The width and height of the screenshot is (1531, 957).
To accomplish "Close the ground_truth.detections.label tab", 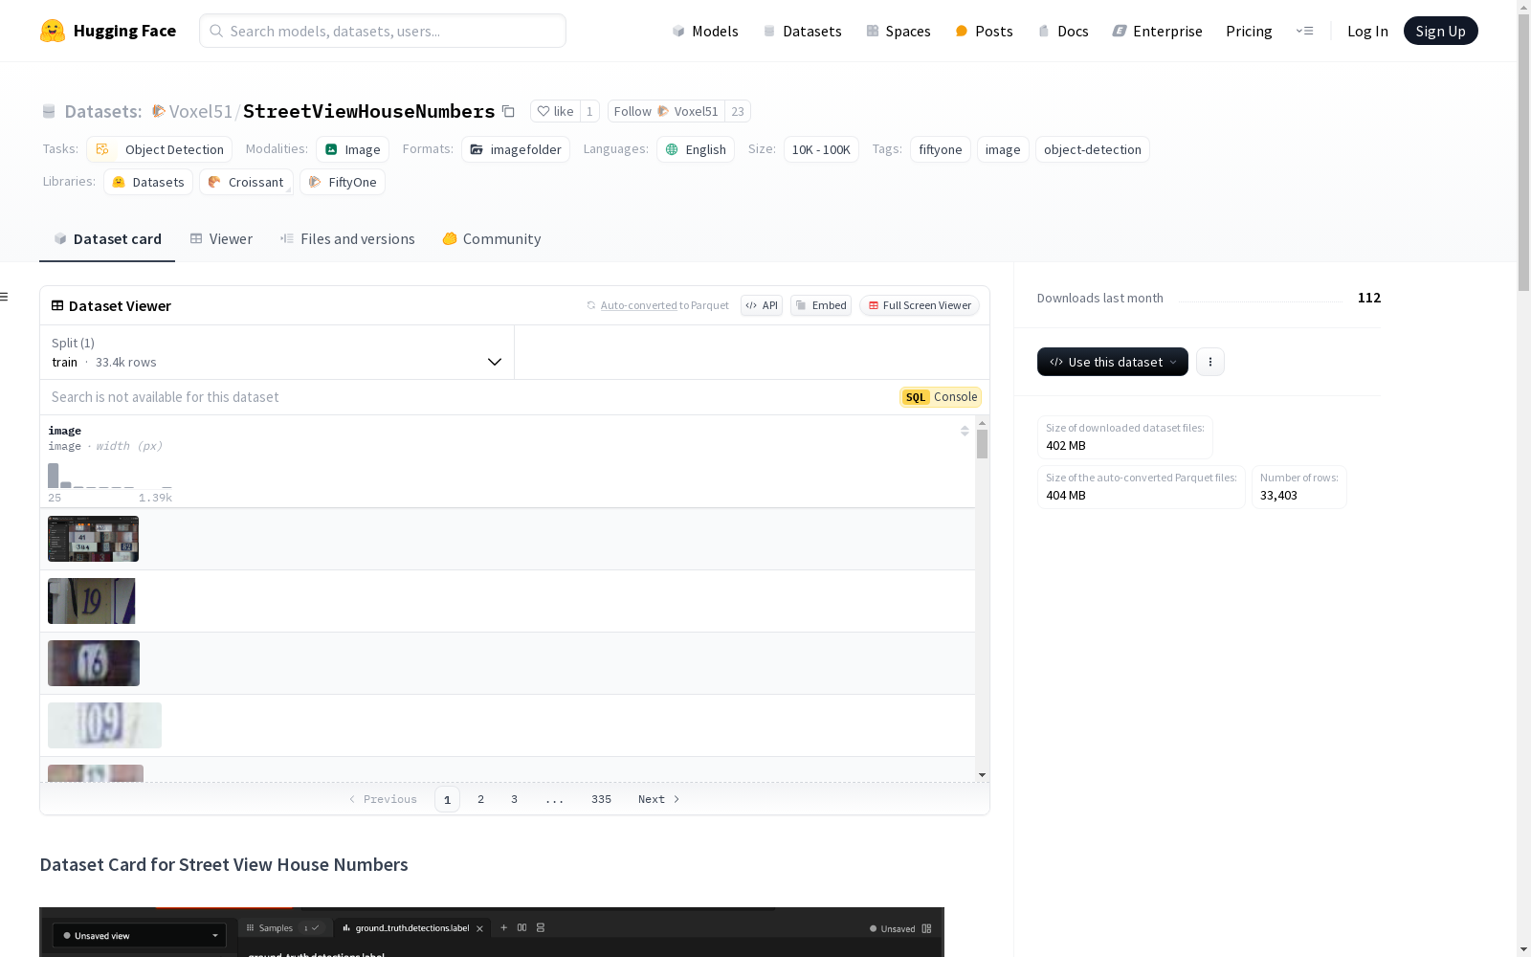I will [x=480, y=928].
